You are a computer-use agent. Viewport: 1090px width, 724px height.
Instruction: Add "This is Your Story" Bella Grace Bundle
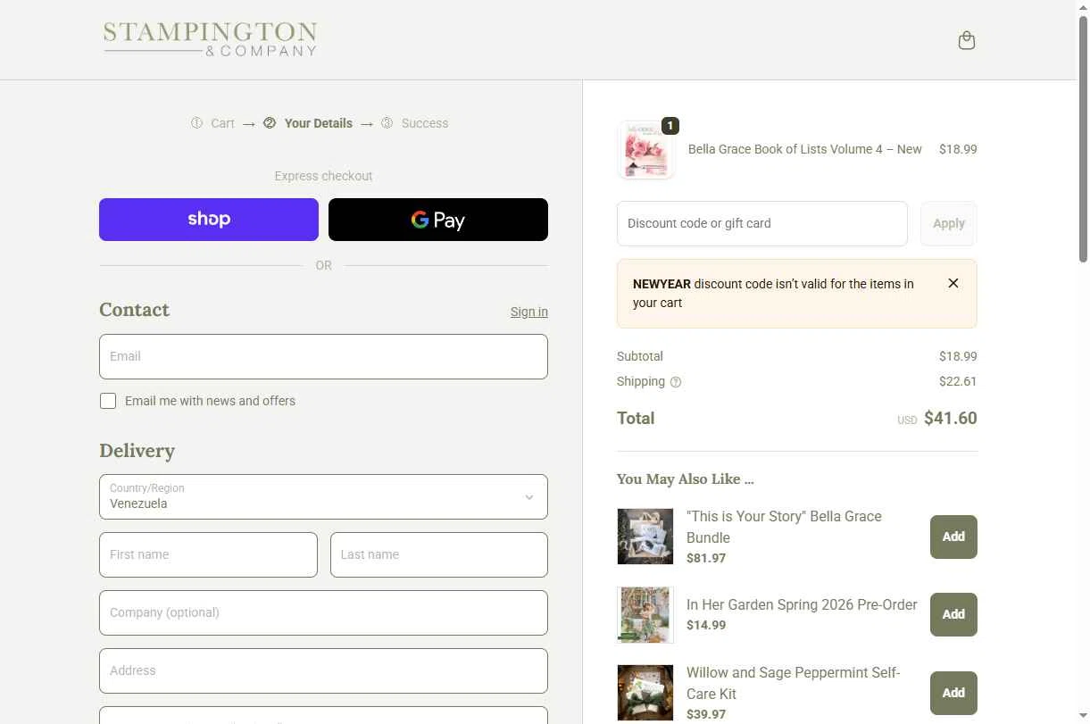pos(953,537)
